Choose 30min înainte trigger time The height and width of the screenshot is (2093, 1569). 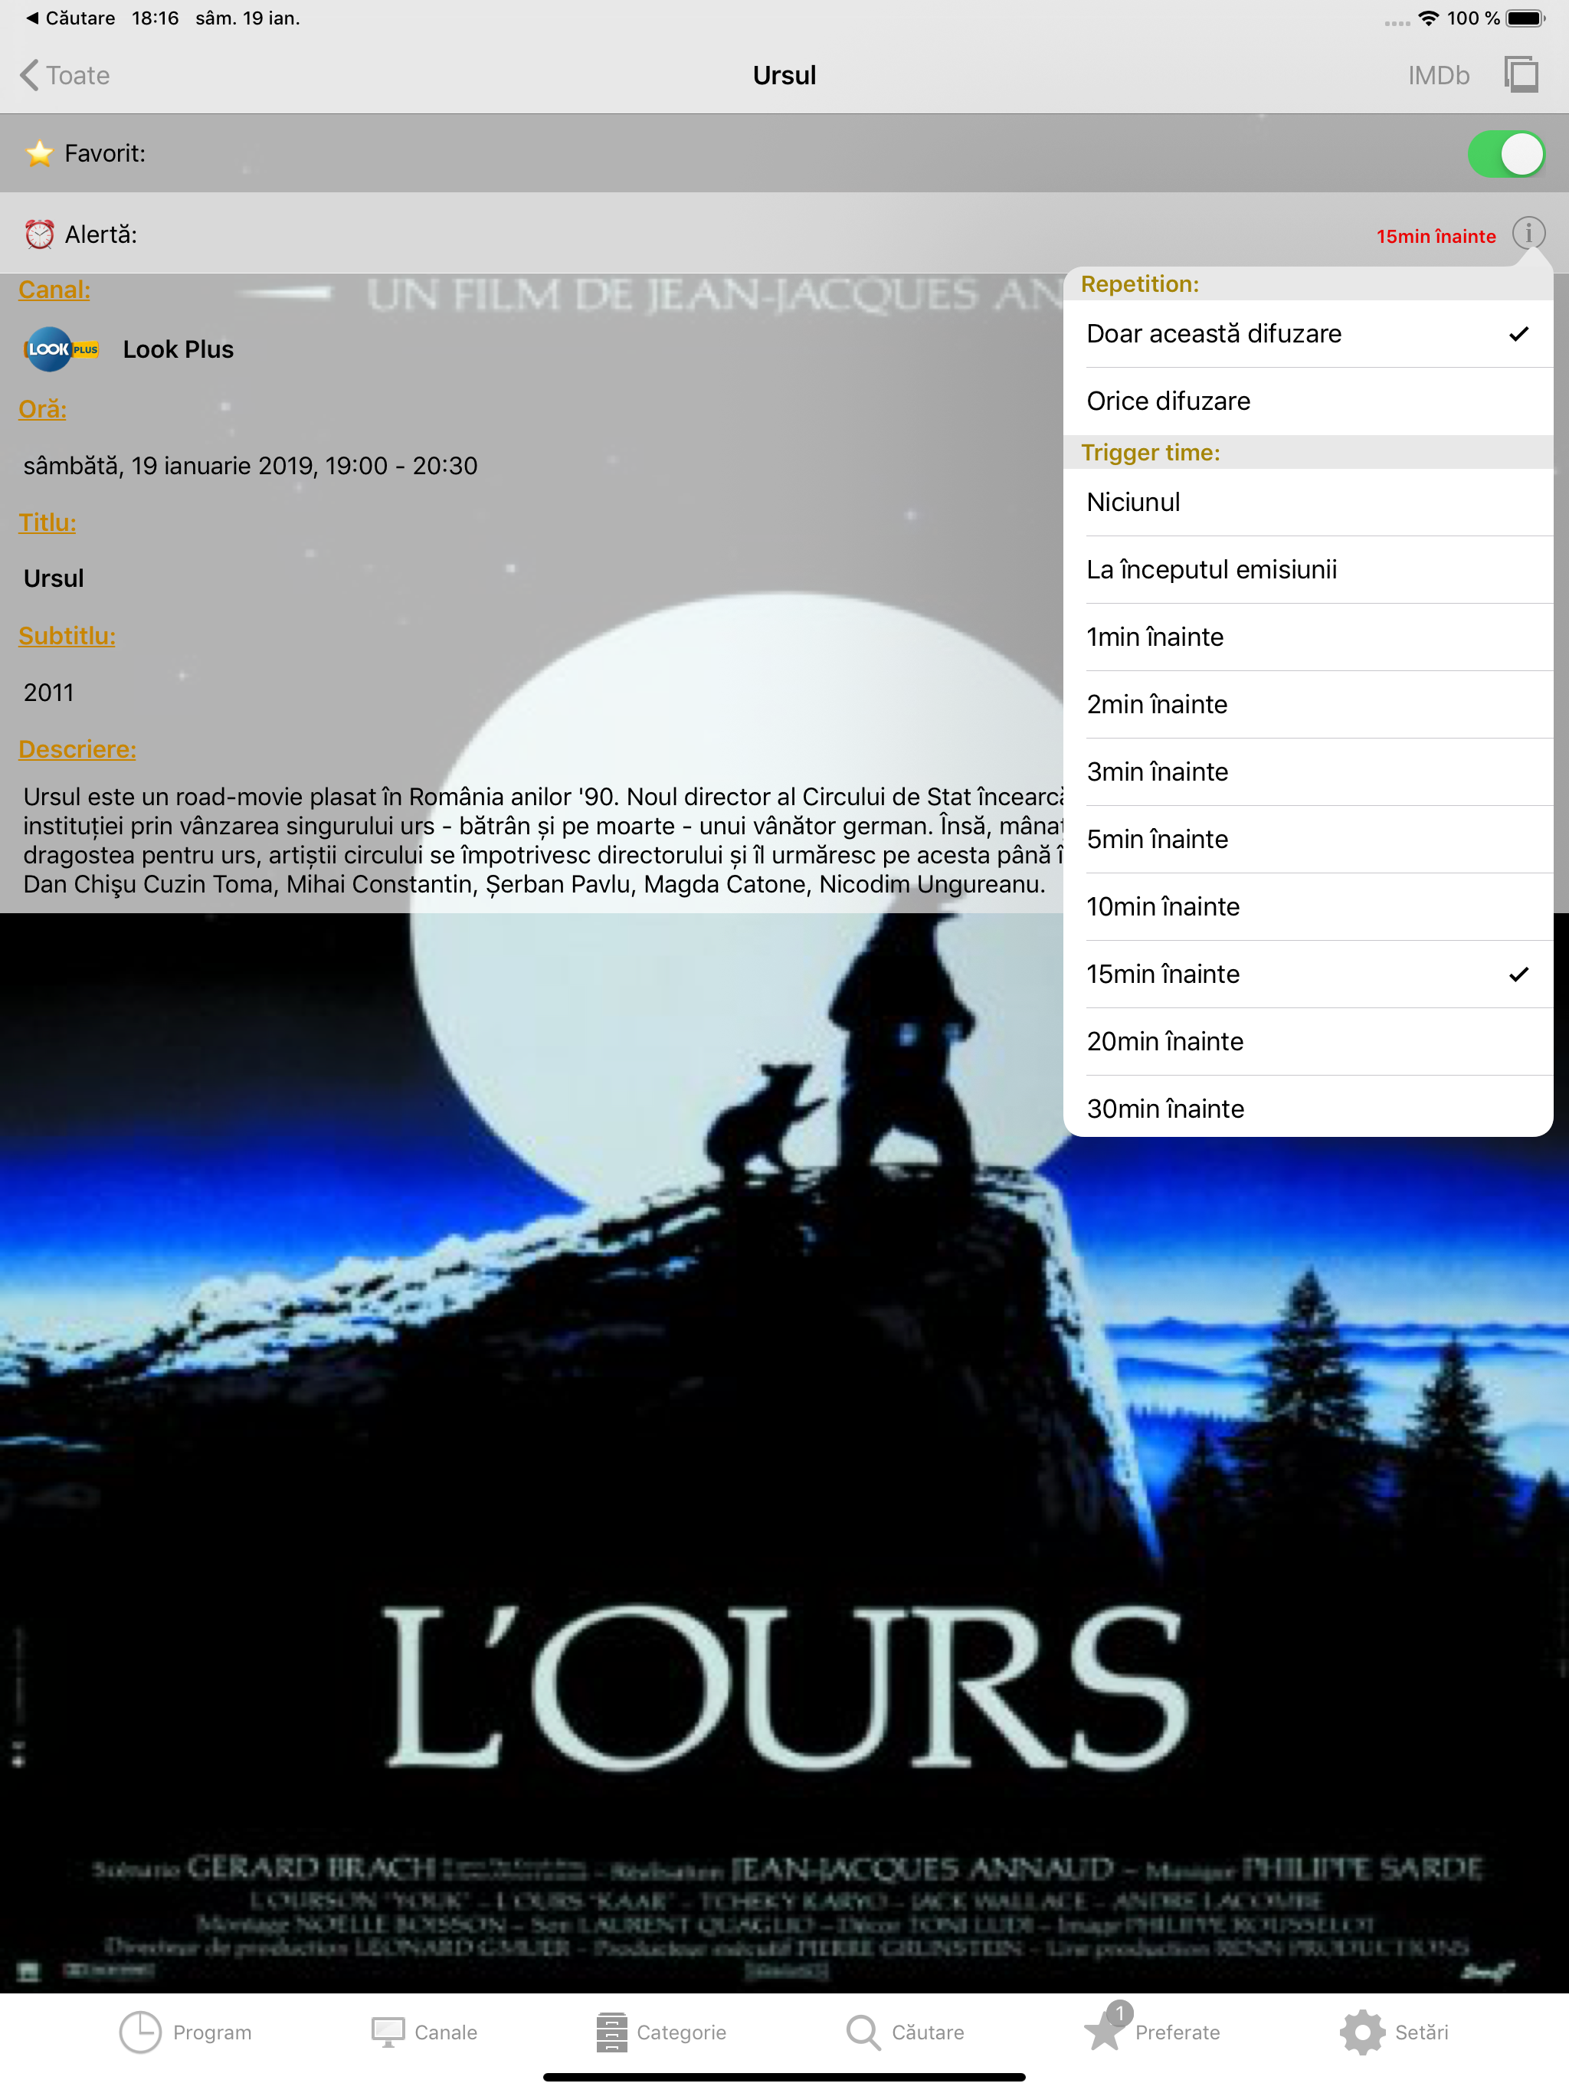(x=1307, y=1107)
